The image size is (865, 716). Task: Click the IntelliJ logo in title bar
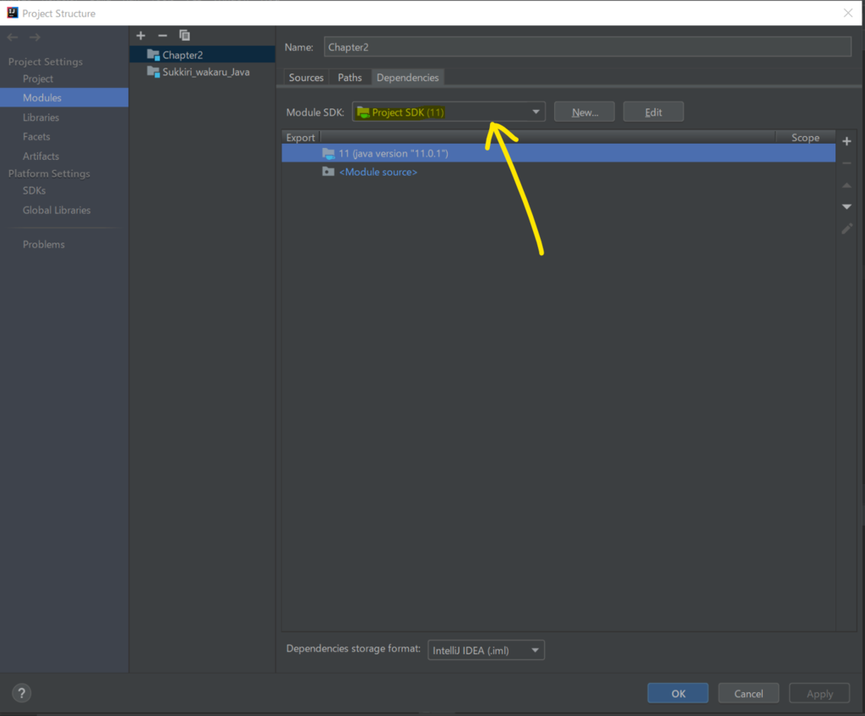(x=12, y=13)
